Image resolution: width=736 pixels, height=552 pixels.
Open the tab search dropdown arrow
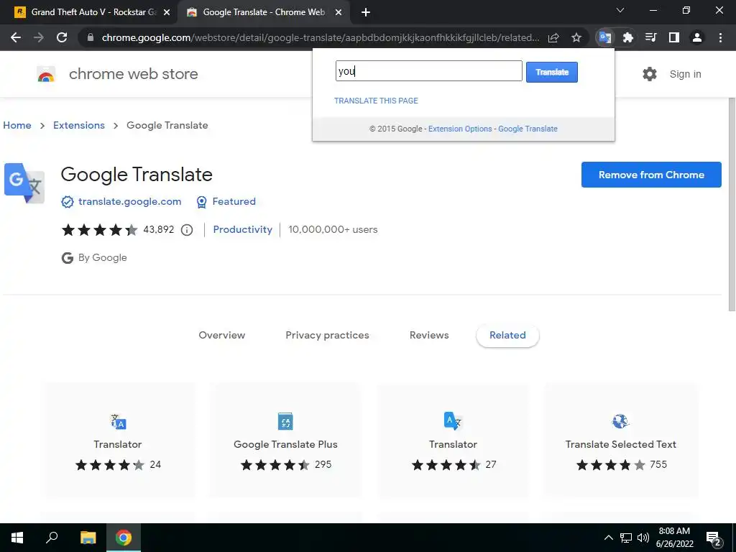[x=620, y=10]
